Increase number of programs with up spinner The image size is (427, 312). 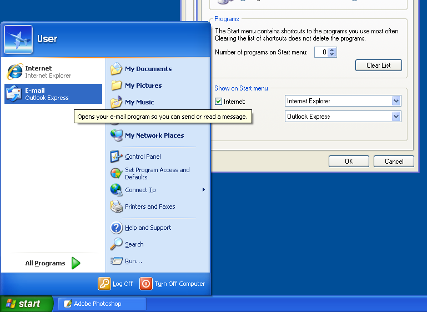[331, 50]
